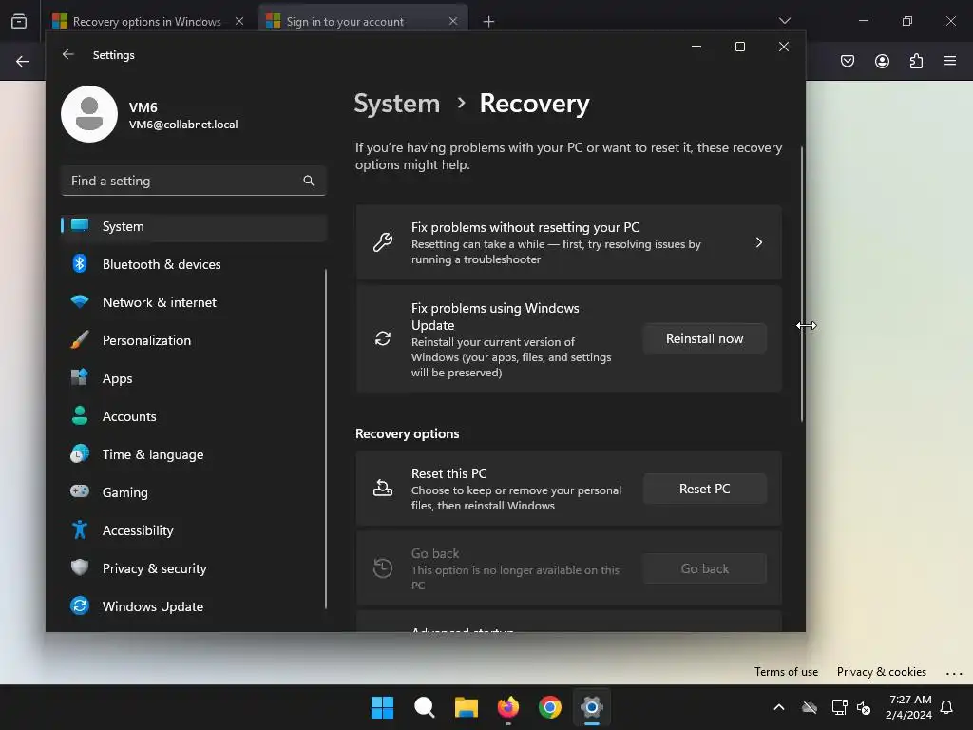Open File Explorer from the taskbar
The height and width of the screenshot is (730, 973).
466,707
